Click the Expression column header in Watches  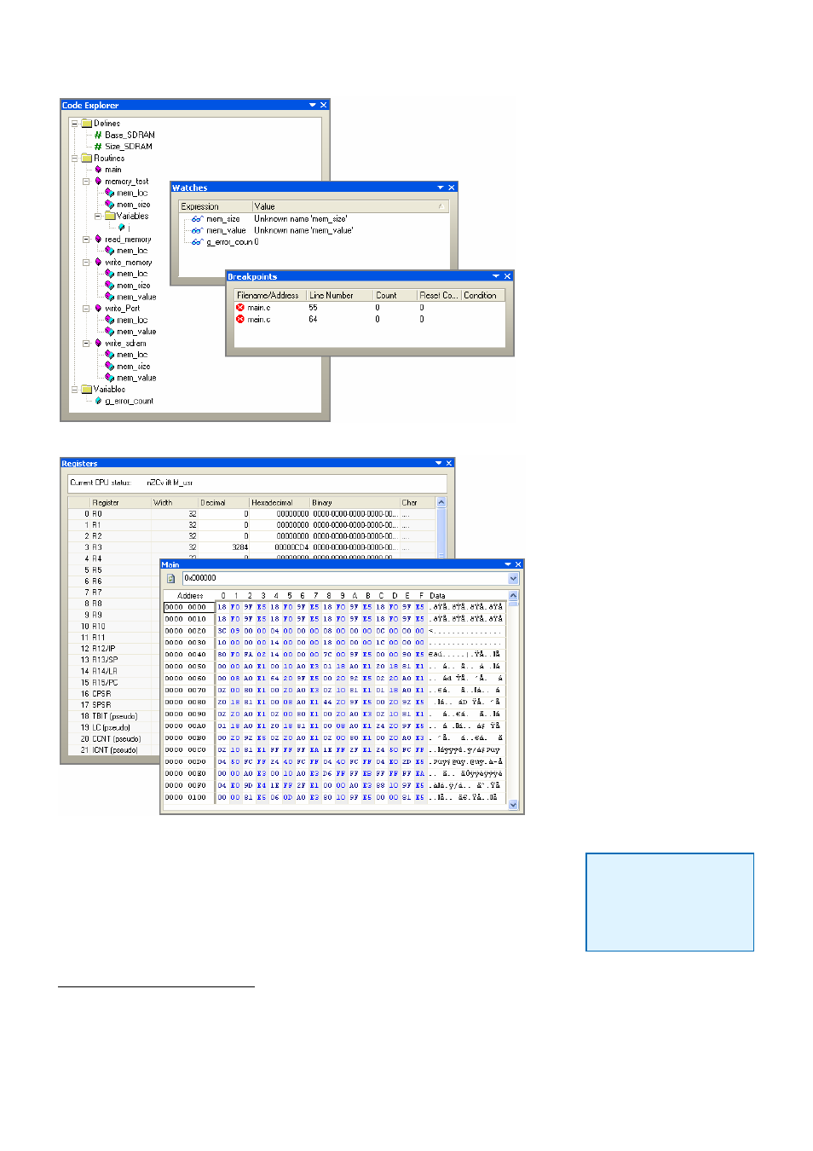[x=215, y=206]
